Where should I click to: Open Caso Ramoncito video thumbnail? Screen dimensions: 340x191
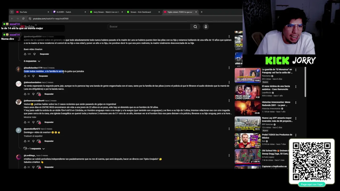pos(248,92)
